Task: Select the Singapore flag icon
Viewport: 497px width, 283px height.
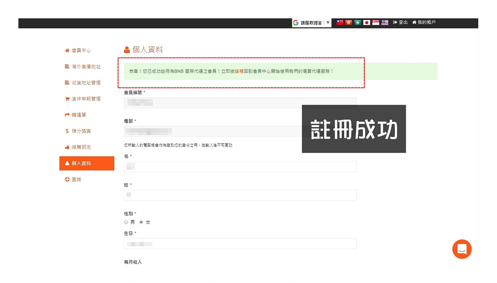Action: (376, 22)
